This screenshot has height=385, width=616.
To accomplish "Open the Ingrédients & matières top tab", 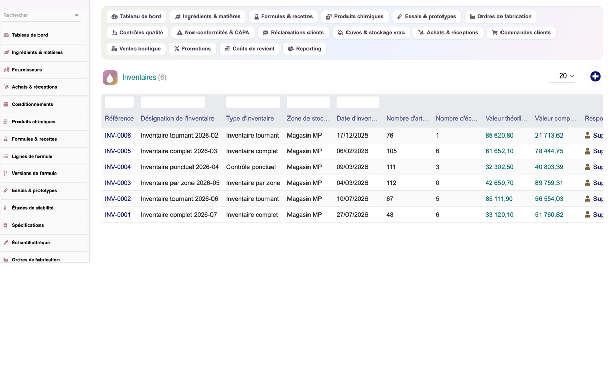I will (x=207, y=16).
